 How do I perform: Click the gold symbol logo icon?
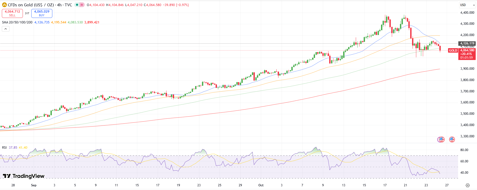click(4, 5)
